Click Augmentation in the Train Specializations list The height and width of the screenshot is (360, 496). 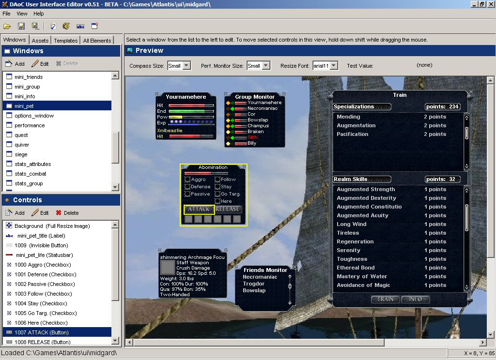356,125
